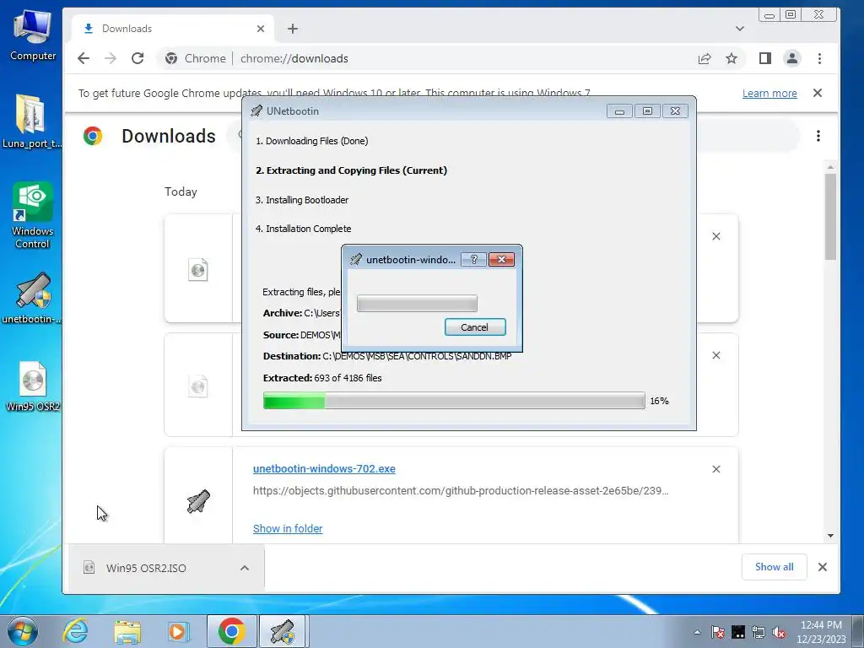Toggle Chrome side panel
This screenshot has width=864, height=648.
(764, 58)
